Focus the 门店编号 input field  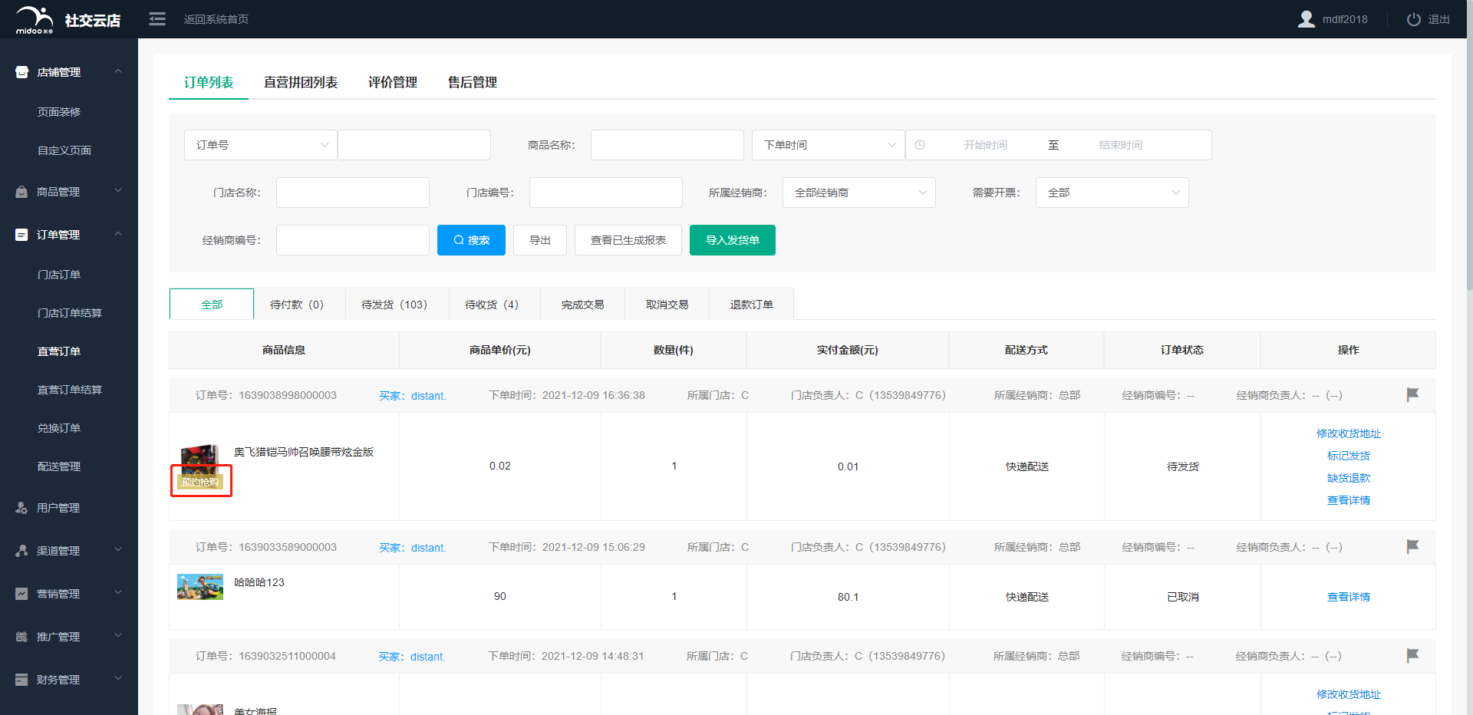[x=606, y=193]
